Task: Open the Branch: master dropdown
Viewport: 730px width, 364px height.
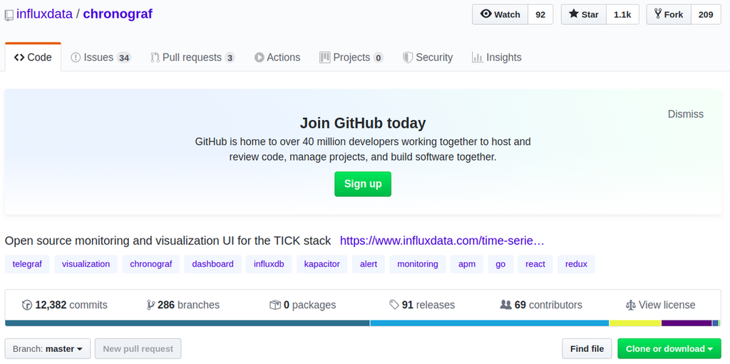Action: (48, 348)
